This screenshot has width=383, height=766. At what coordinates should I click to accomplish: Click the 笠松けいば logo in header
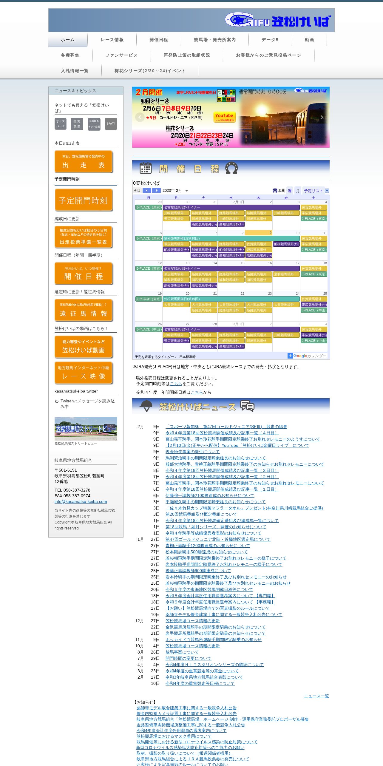(x=278, y=20)
